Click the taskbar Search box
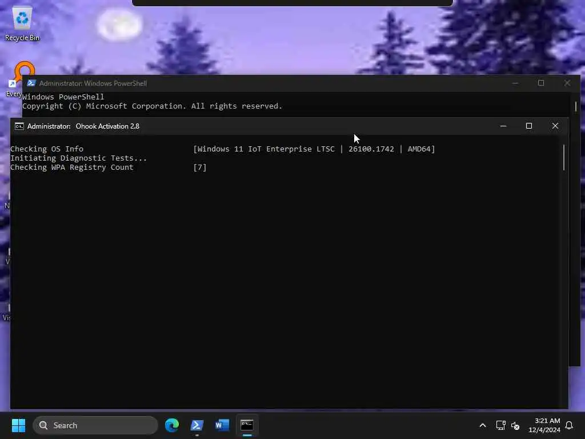This screenshot has height=439, width=585. 95,425
